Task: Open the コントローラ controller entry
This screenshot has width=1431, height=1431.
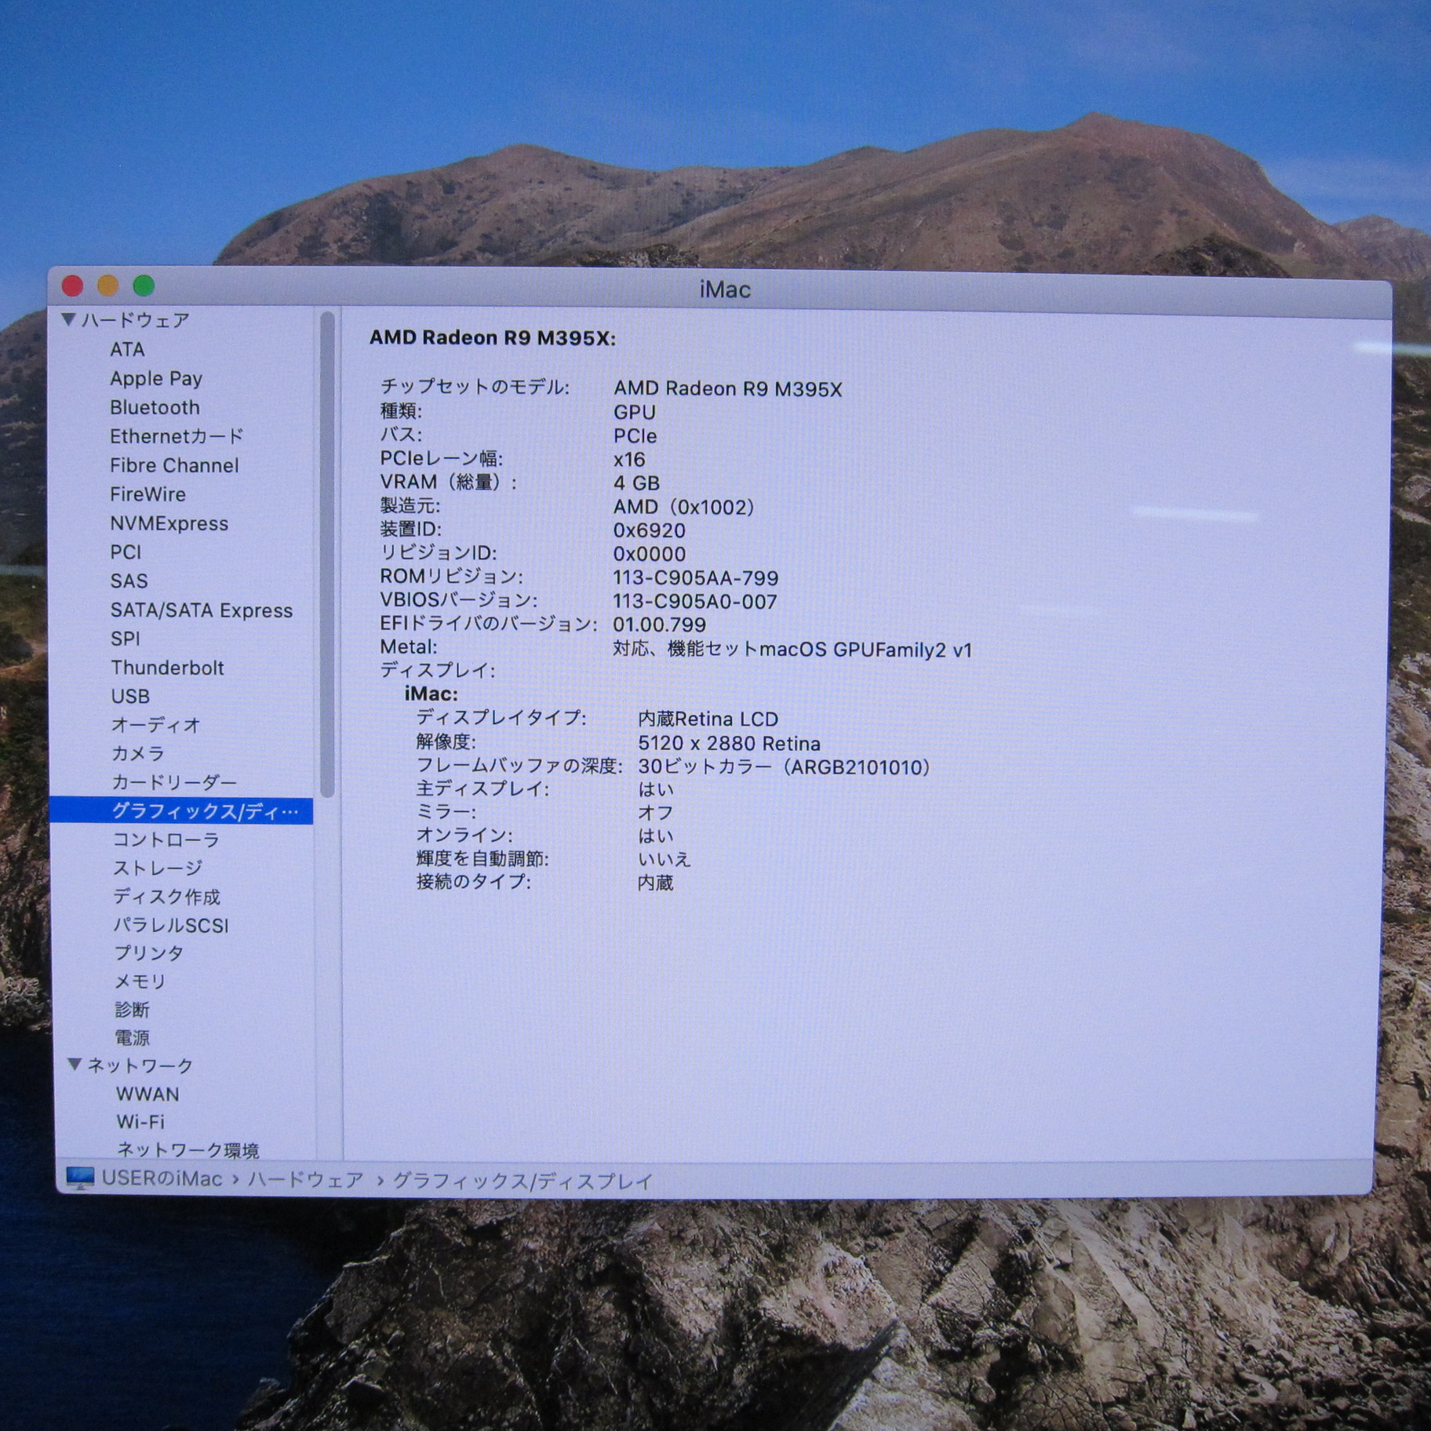Action: tap(166, 839)
